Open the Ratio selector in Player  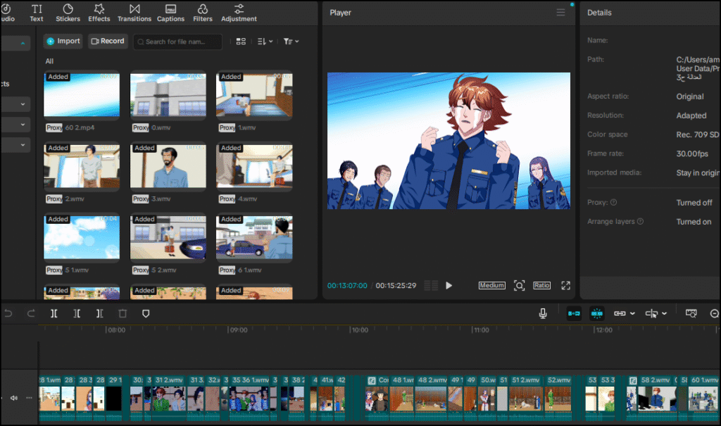pos(541,286)
